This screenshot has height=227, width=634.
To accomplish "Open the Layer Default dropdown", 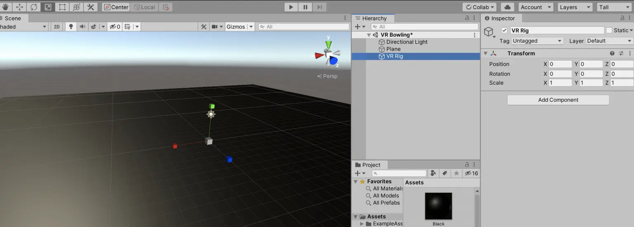I will [x=609, y=41].
